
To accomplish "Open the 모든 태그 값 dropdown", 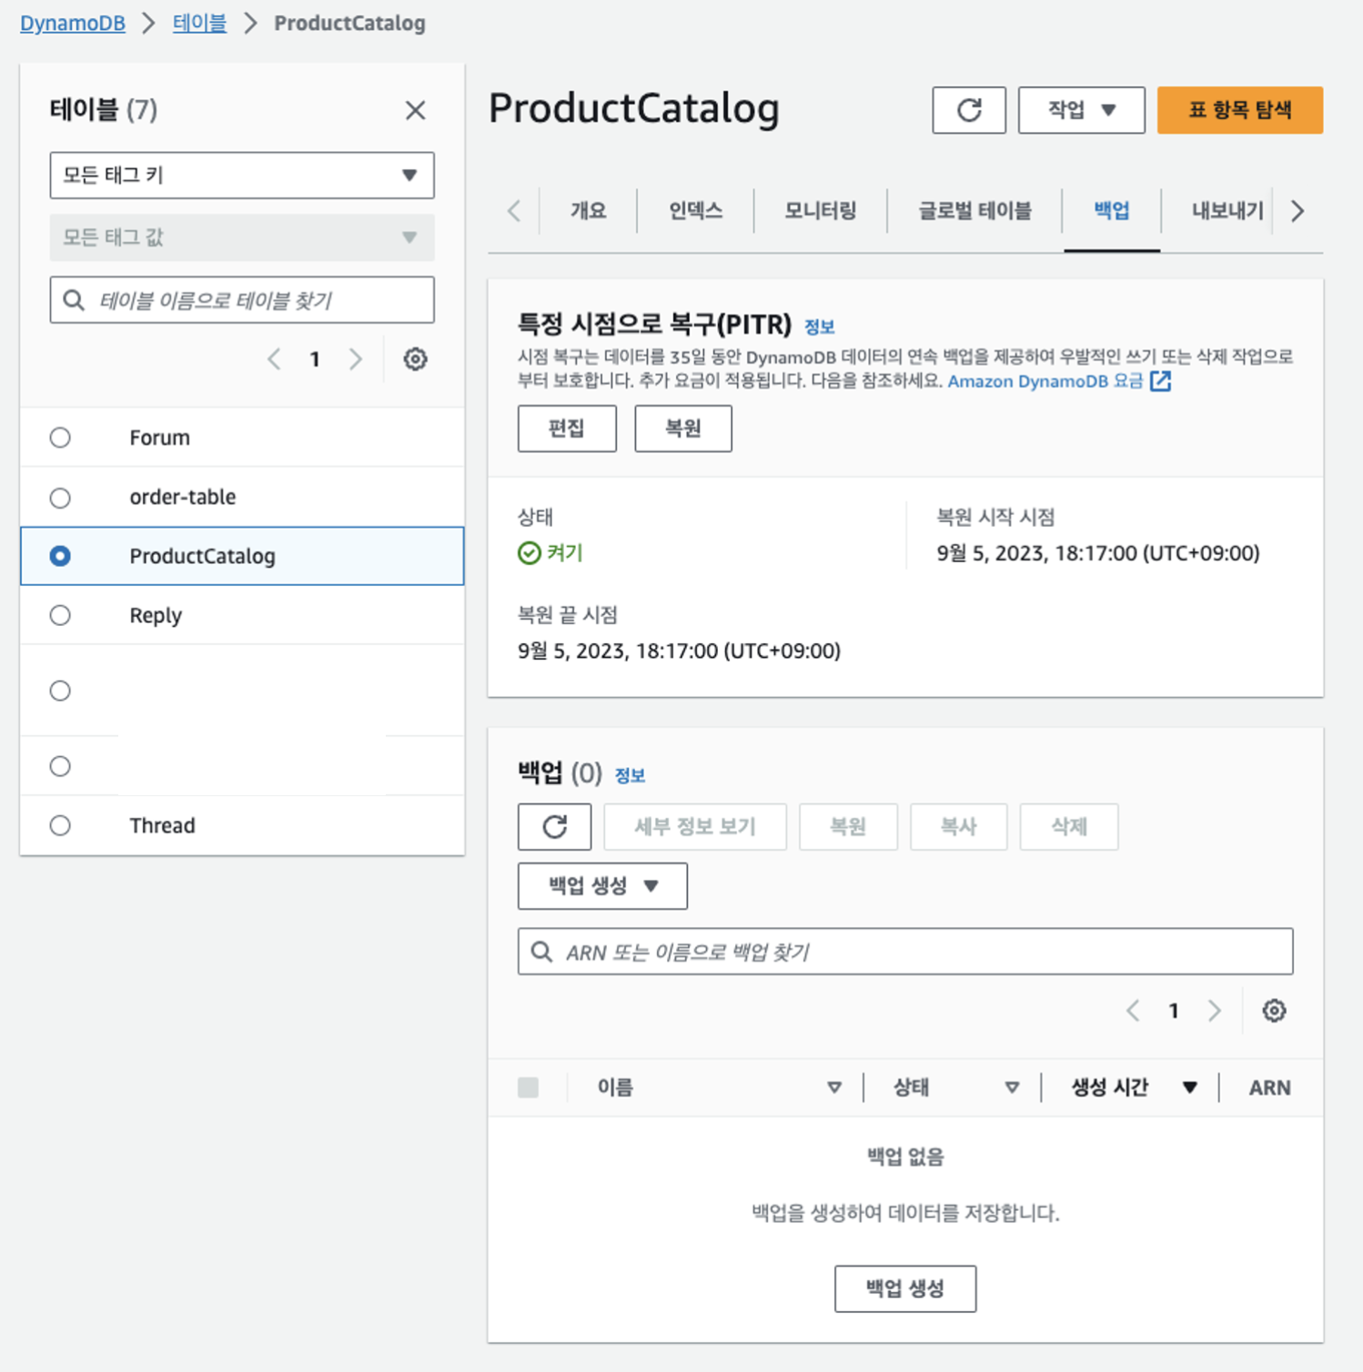I will 242,237.
